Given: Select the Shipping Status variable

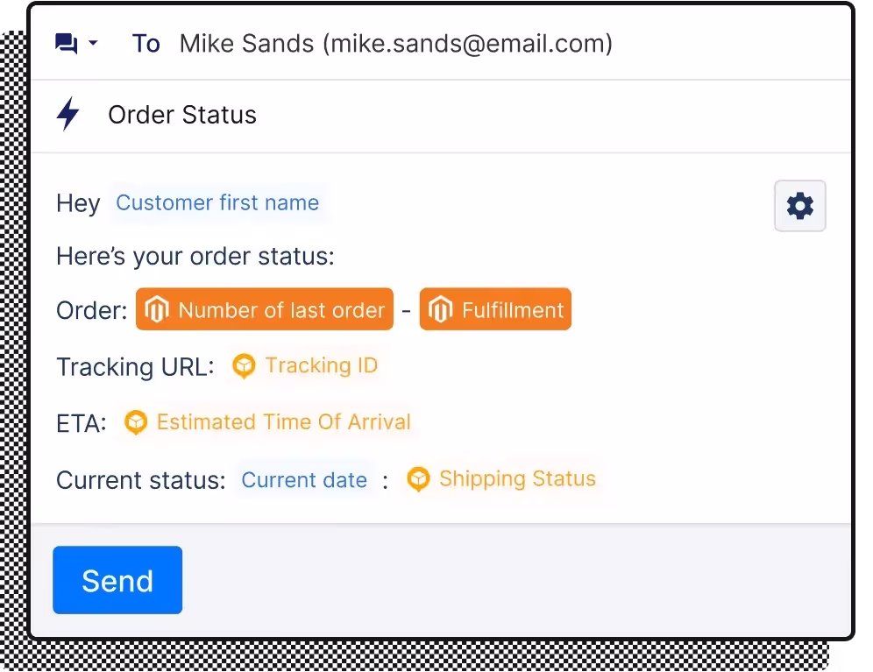Looking at the screenshot, I should (x=501, y=478).
